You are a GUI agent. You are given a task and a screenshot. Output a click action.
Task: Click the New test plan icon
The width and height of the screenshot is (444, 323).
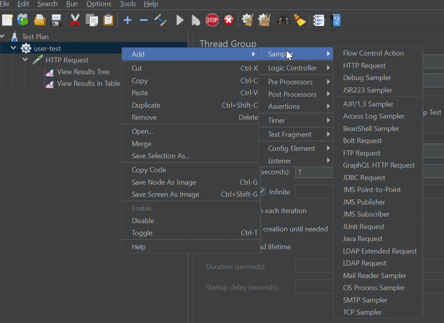[7, 20]
